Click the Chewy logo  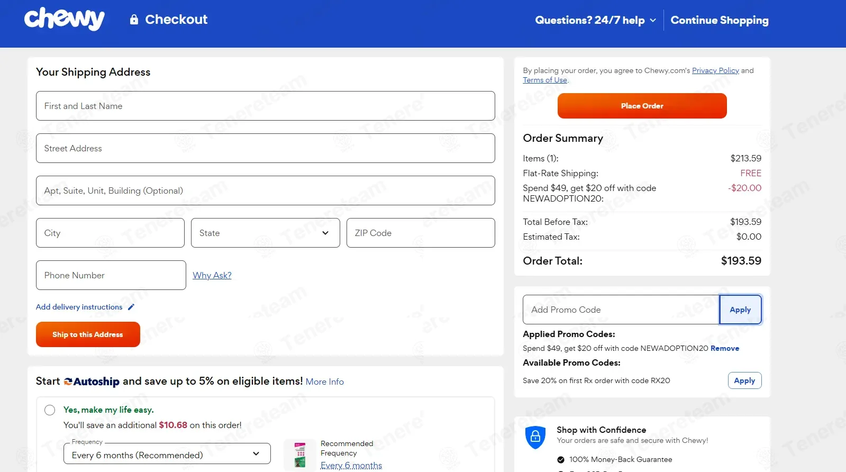(x=64, y=19)
